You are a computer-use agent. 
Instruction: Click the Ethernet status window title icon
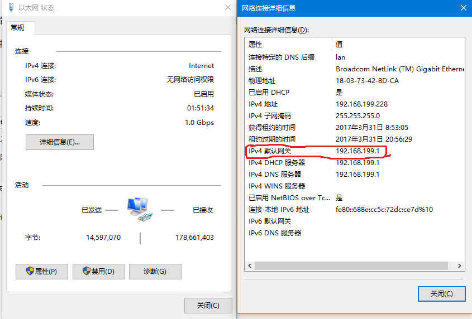click(x=11, y=7)
